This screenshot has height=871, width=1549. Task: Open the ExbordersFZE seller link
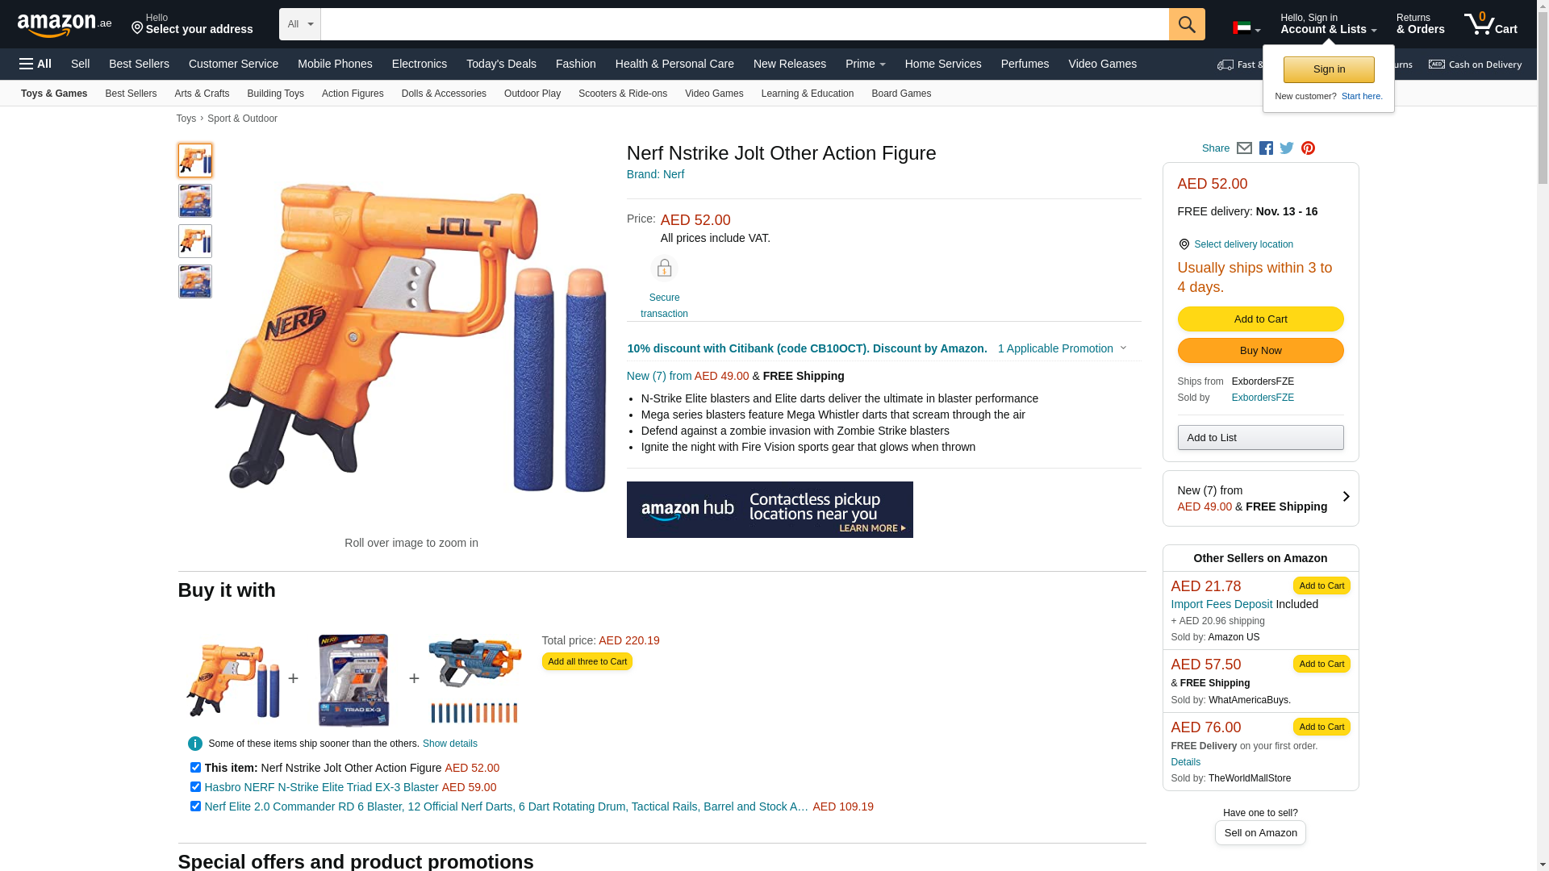coord(1263,398)
